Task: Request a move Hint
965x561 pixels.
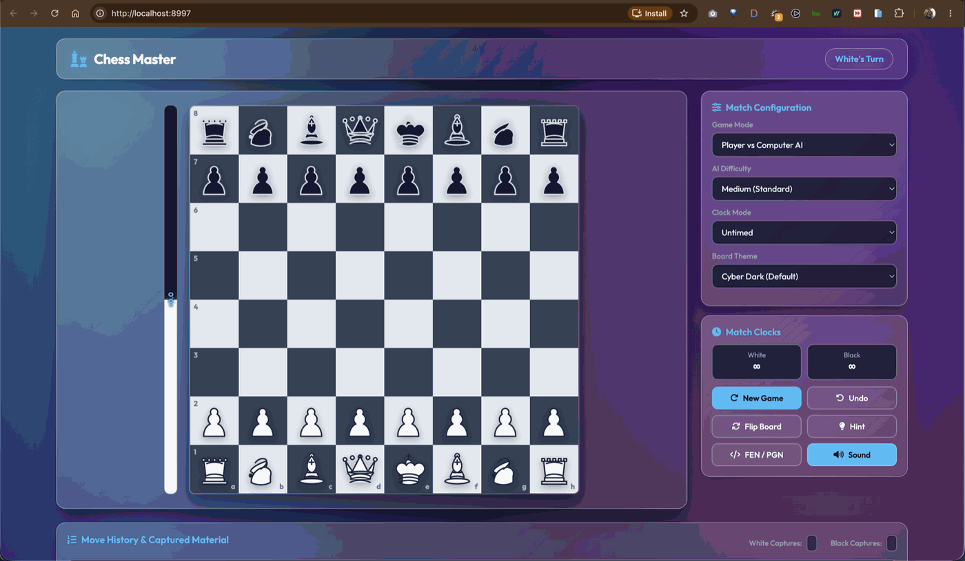Action: (852, 427)
